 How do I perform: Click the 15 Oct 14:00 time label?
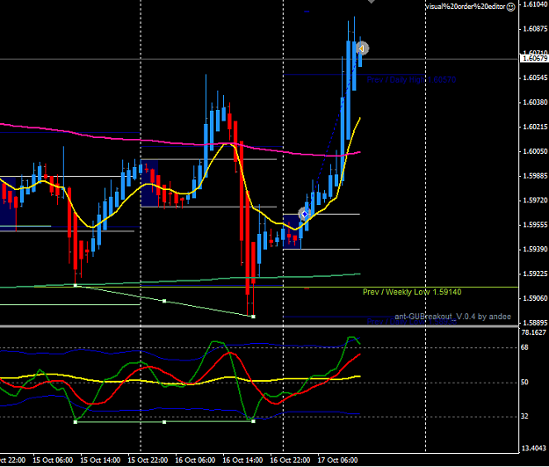tap(100, 460)
